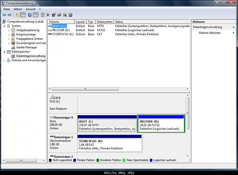
Task: Select RECOVER (D:) volume row
Action: click(119, 30)
